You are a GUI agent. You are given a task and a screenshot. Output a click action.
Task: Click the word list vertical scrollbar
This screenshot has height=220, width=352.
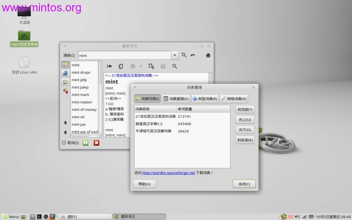tap(100, 73)
